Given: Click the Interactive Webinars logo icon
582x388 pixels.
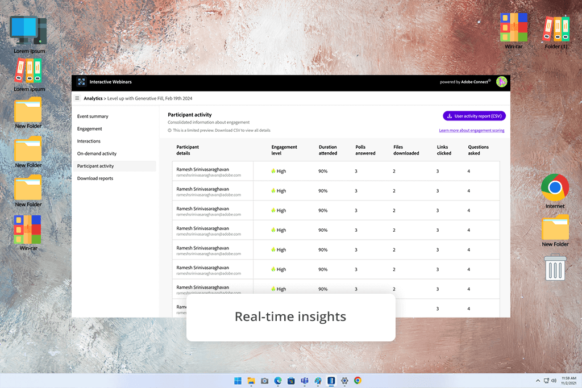Looking at the screenshot, I should tap(81, 82).
